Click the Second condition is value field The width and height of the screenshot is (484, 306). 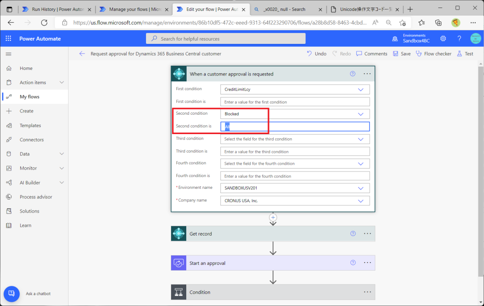[x=295, y=127]
